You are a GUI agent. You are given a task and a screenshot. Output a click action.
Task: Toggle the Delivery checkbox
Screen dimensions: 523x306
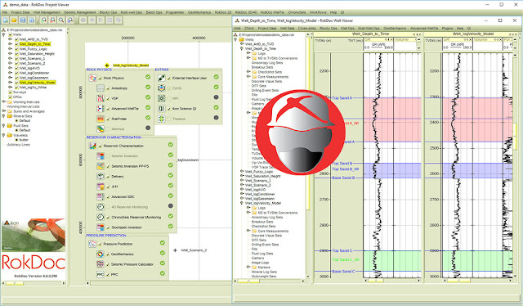(108, 177)
